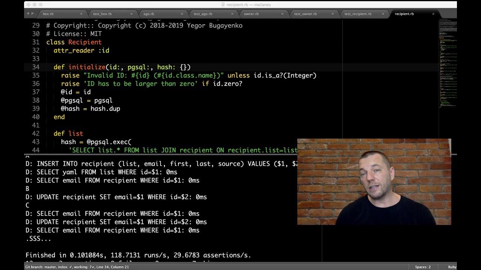Click the 'License:: MIT' comment
This screenshot has width=481, height=270.
pos(74,34)
